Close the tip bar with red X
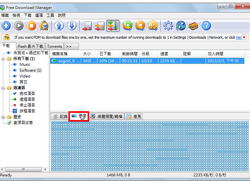Screen dimensions: 250x181 click(244, 37)
